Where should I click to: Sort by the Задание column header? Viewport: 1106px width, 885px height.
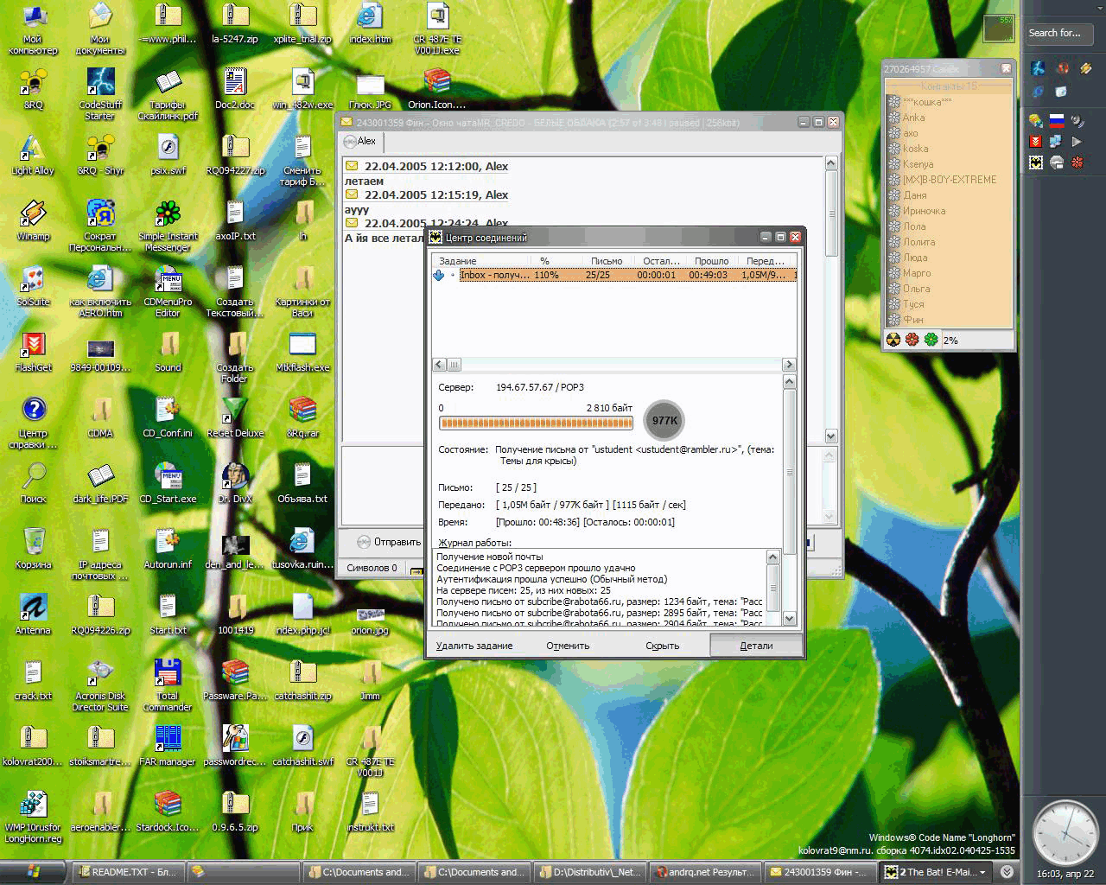point(481,261)
